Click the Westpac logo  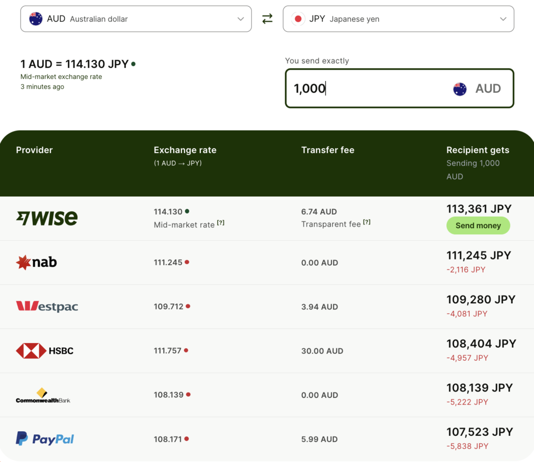coord(47,306)
